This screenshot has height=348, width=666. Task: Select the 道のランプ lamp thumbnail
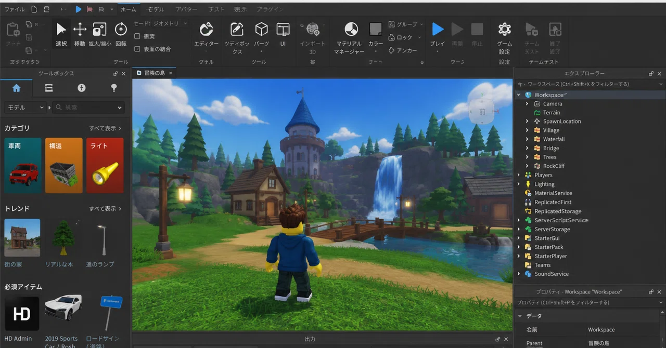[104, 238]
